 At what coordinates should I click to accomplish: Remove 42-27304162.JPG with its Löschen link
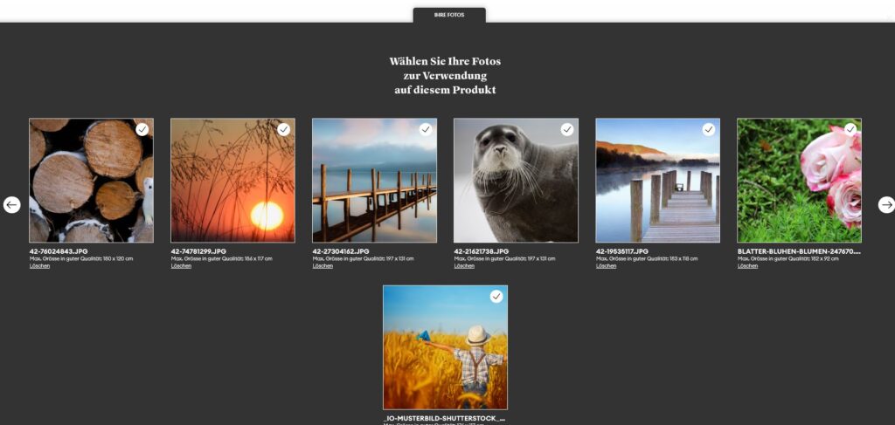(x=323, y=266)
